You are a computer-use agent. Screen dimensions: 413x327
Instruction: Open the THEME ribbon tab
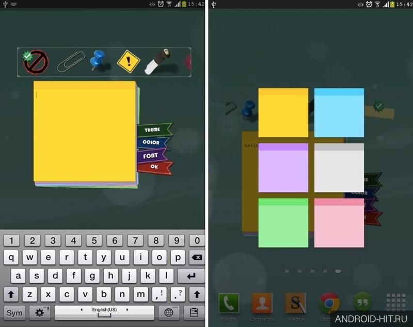click(x=155, y=129)
